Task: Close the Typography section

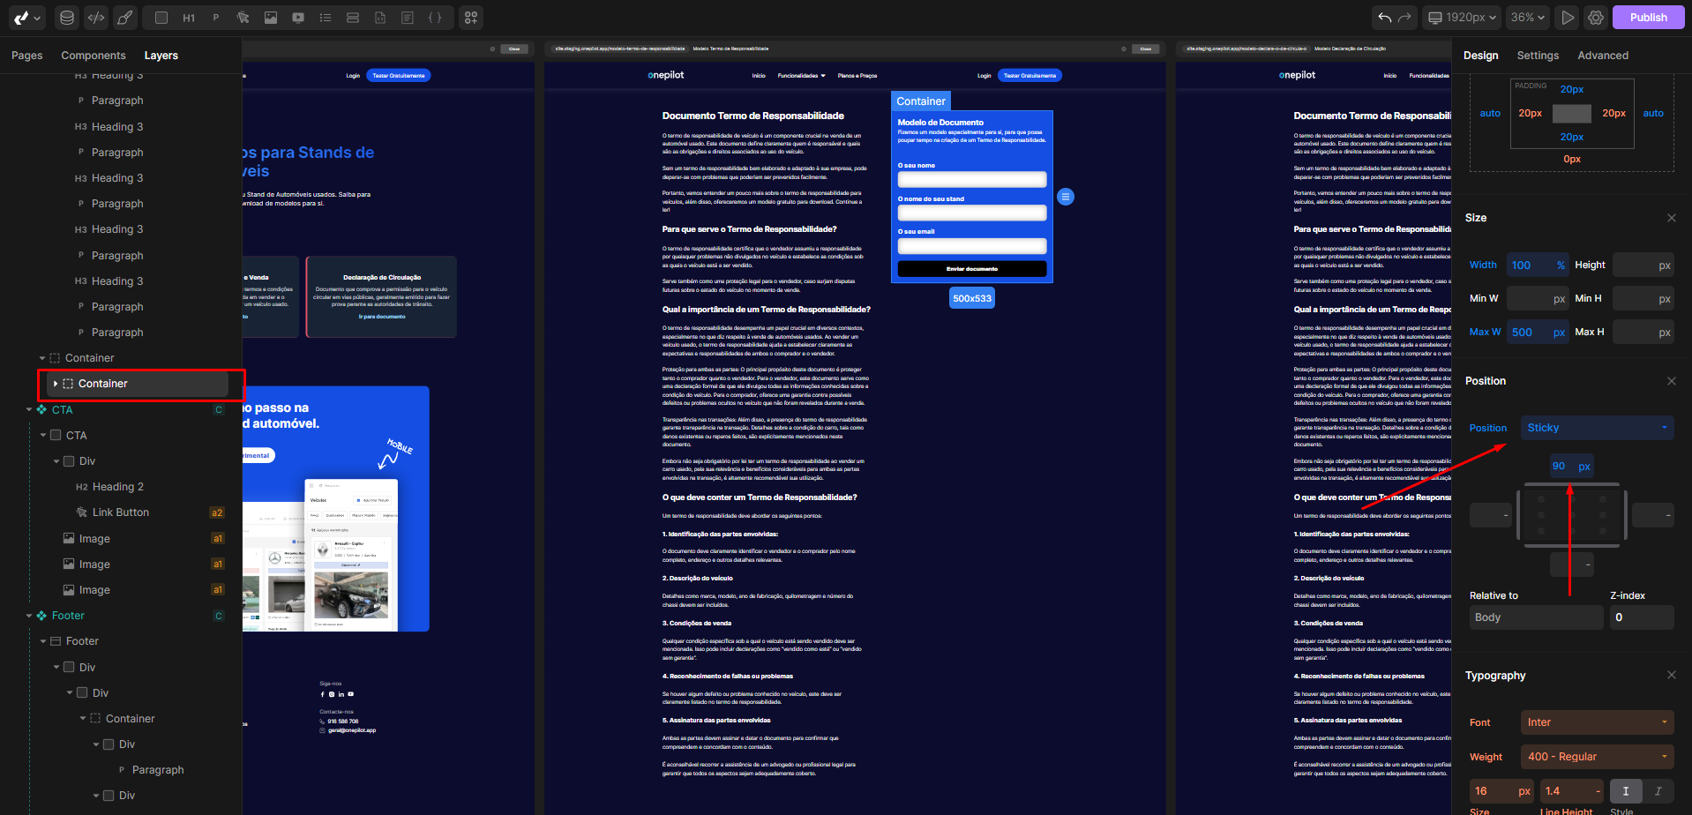Action: [1671, 675]
